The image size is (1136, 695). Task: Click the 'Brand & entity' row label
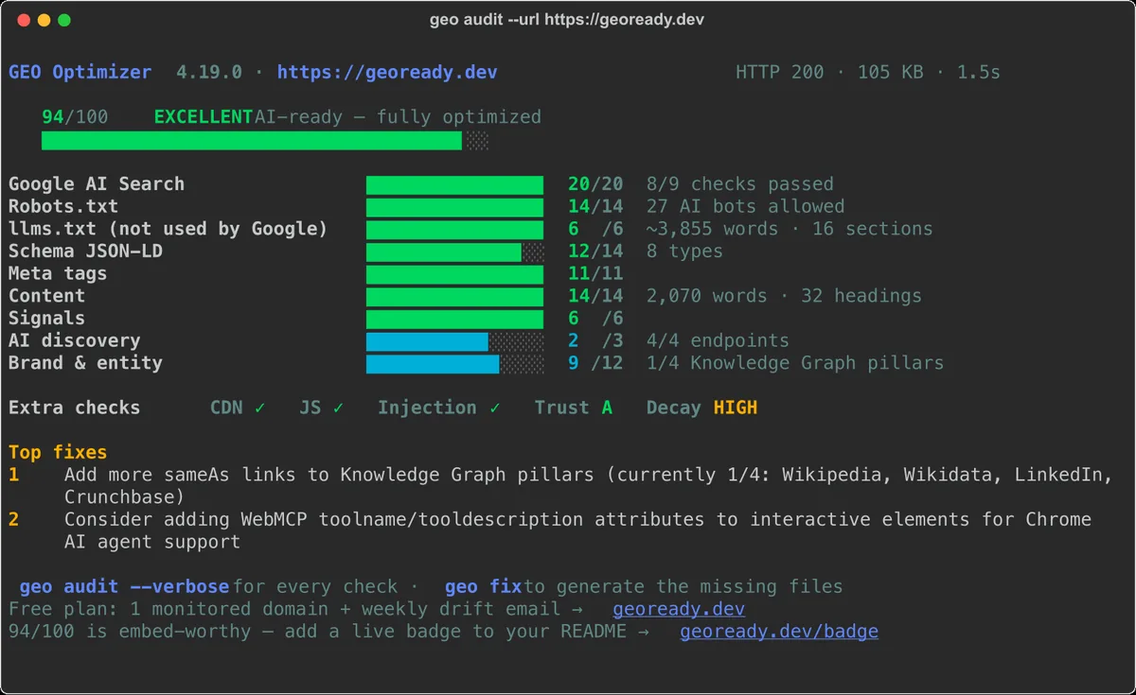(85, 363)
